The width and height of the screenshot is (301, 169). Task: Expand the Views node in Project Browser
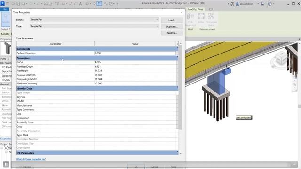click(x=2, y=148)
